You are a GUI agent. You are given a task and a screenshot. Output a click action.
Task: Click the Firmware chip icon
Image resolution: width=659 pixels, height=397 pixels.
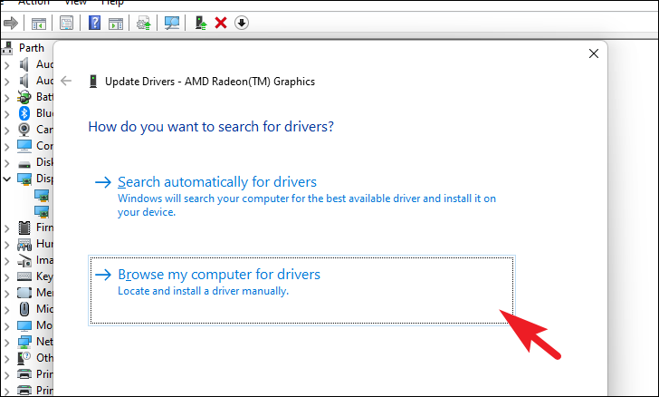click(24, 228)
